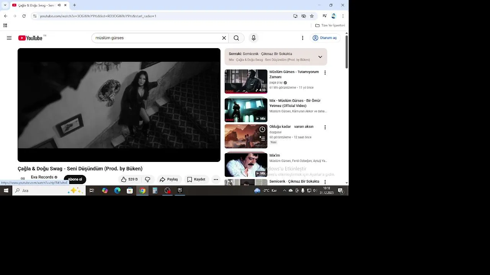Viewport: 490px width, 275px height.
Task: Open a new browser tab
Action: tap(75, 5)
